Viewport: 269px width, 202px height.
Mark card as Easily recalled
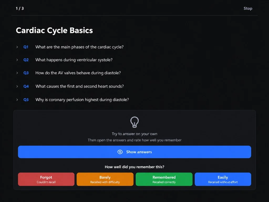coord(223,179)
